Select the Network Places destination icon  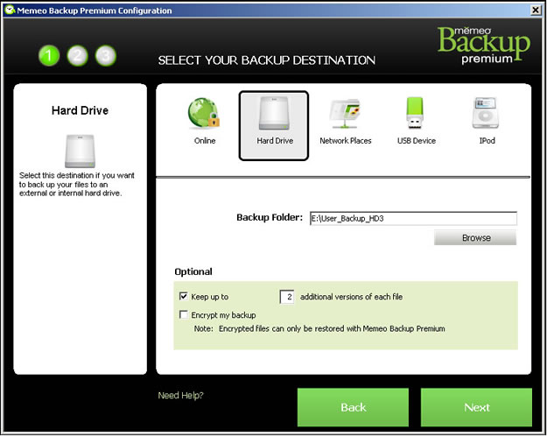point(344,116)
